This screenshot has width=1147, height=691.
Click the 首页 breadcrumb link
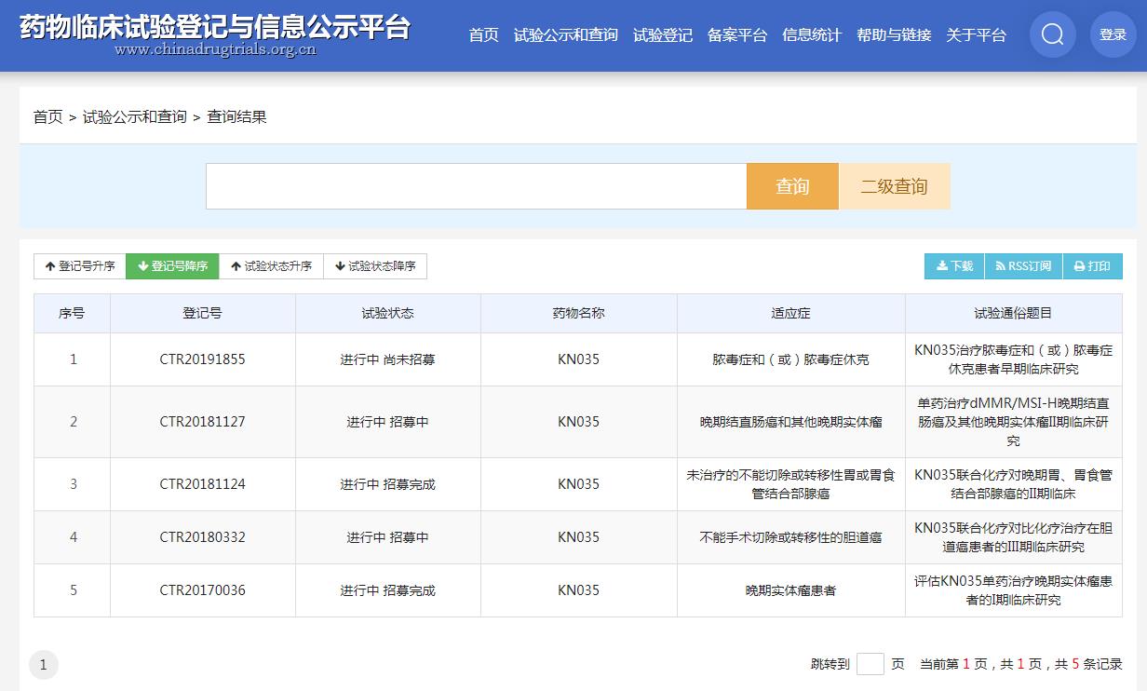pos(47,117)
